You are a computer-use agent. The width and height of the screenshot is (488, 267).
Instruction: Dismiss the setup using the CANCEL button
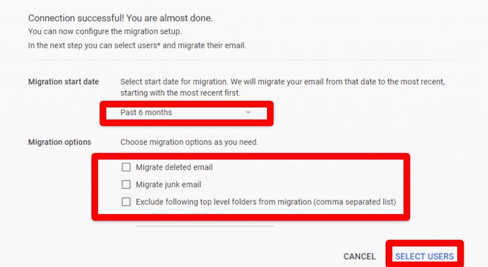pos(359,256)
